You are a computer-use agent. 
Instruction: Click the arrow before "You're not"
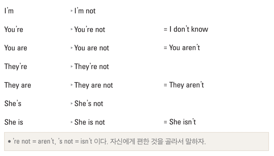click(x=72, y=29)
